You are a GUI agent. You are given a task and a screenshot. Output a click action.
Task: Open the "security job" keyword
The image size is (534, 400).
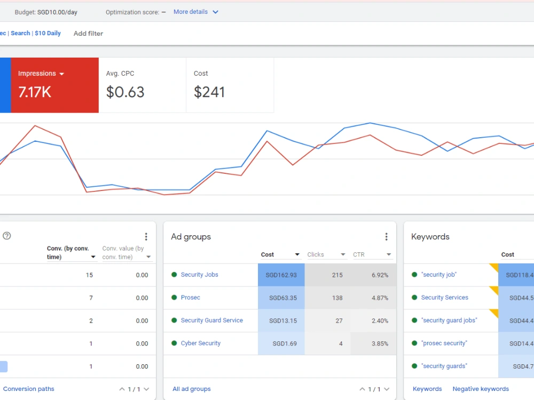tap(438, 275)
